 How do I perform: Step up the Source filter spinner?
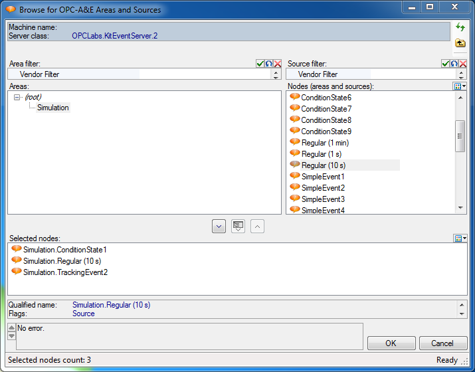[461, 72]
